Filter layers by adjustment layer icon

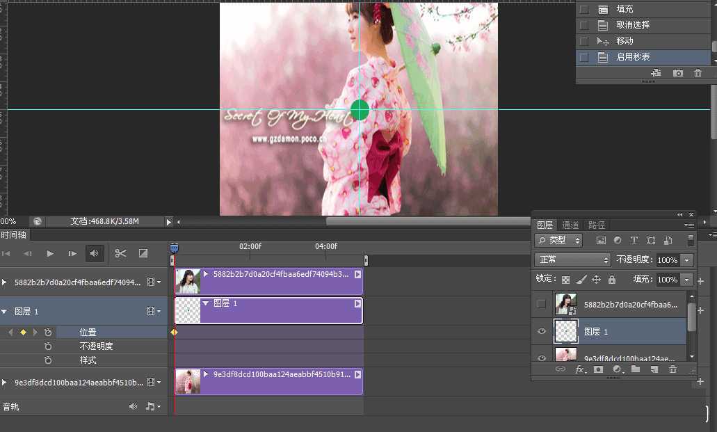[x=618, y=240]
